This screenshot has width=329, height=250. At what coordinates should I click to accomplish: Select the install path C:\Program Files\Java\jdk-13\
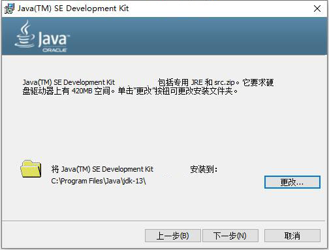point(99,181)
